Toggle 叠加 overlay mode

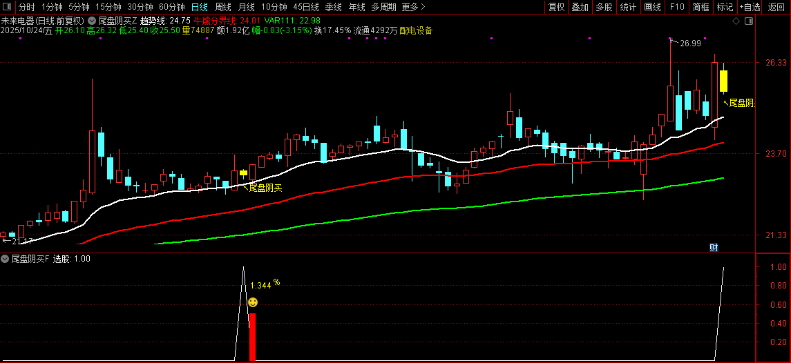pos(580,7)
